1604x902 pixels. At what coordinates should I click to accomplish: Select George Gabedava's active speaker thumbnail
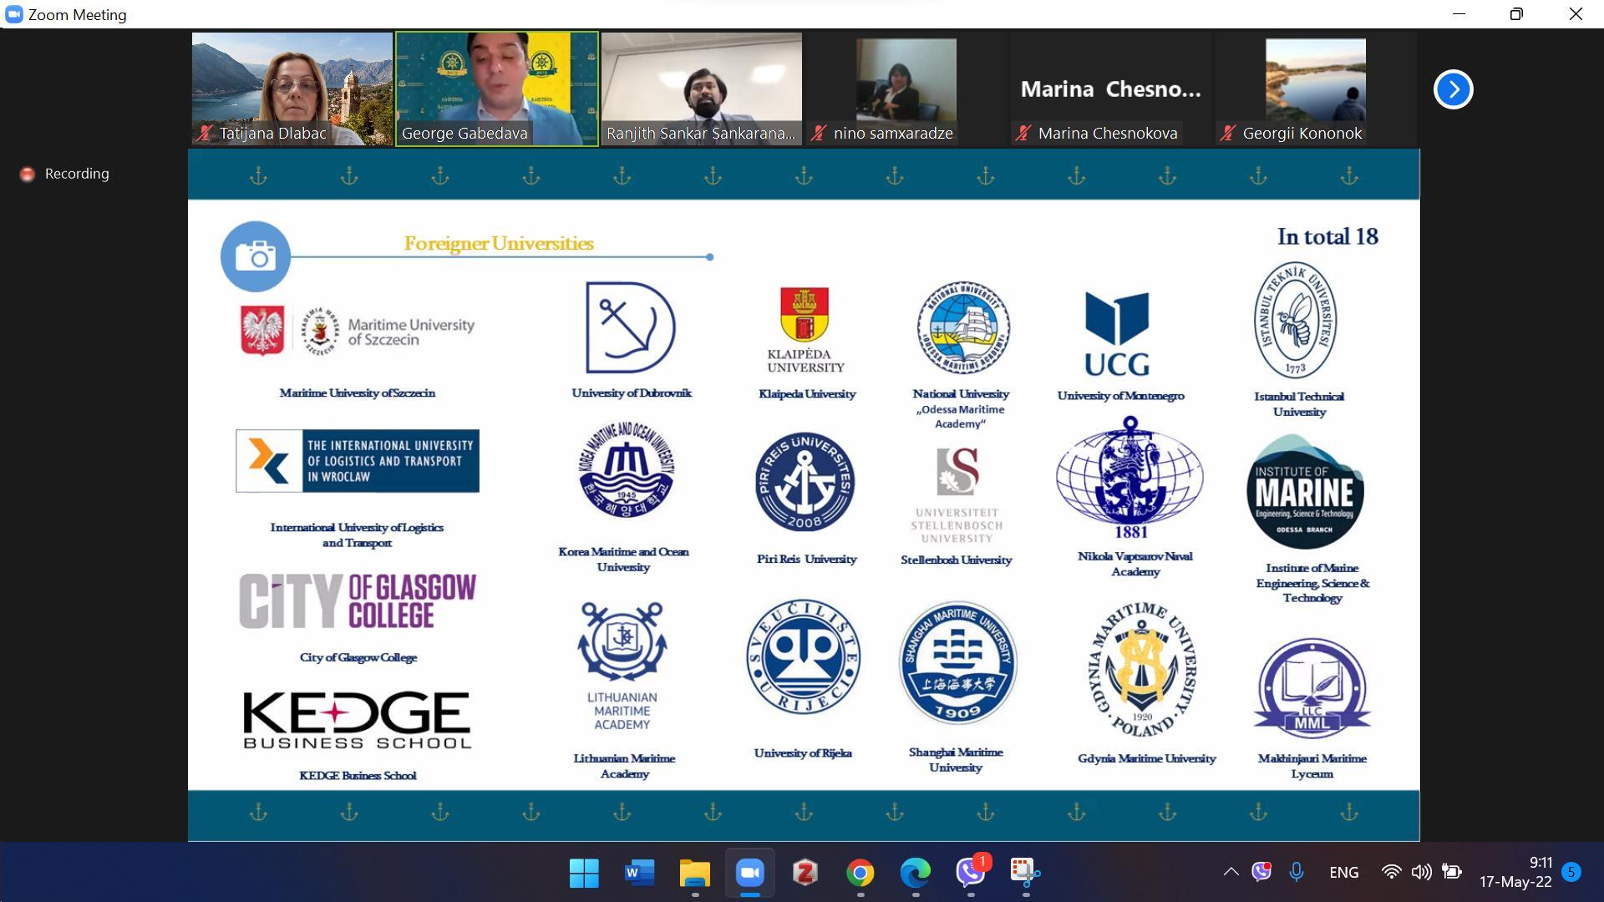point(497,89)
